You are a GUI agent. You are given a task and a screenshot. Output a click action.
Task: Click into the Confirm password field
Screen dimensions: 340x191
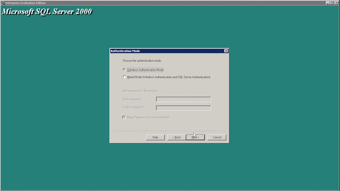point(184,108)
